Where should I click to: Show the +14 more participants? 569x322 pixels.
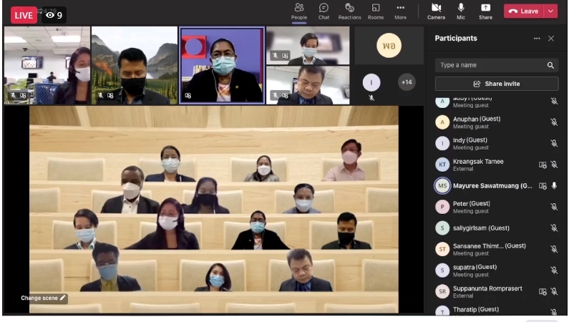pyautogui.click(x=407, y=82)
